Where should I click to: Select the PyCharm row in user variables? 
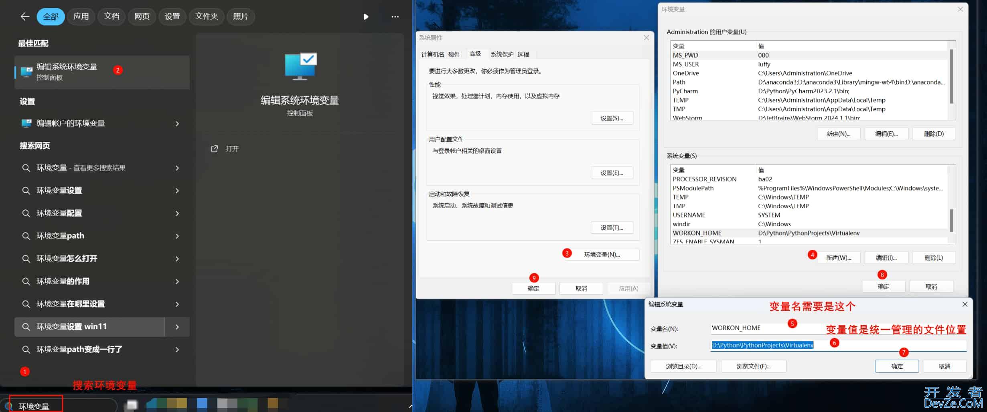pyautogui.click(x=809, y=91)
